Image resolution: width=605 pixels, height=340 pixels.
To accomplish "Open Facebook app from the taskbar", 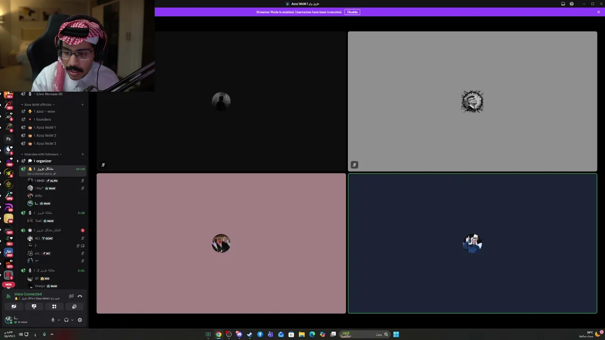I will (x=260, y=334).
